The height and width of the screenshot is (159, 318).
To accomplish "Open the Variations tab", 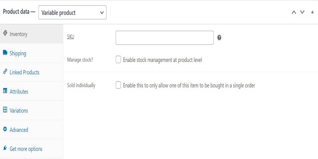I will point(19,111).
